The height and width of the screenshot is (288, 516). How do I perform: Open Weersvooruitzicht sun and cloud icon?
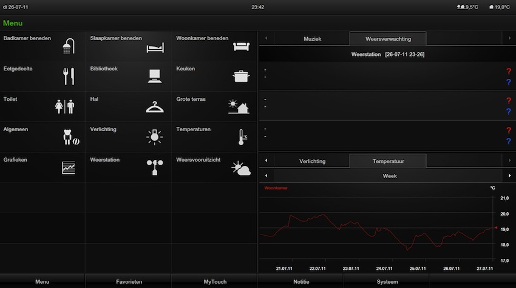click(x=242, y=168)
